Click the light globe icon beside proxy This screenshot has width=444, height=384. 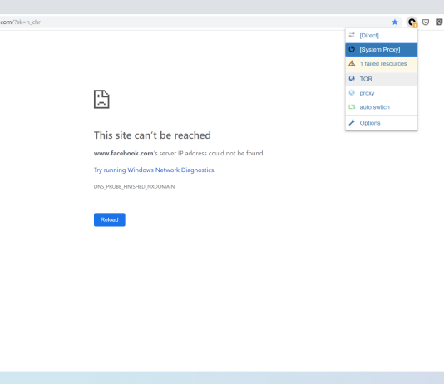(x=352, y=93)
